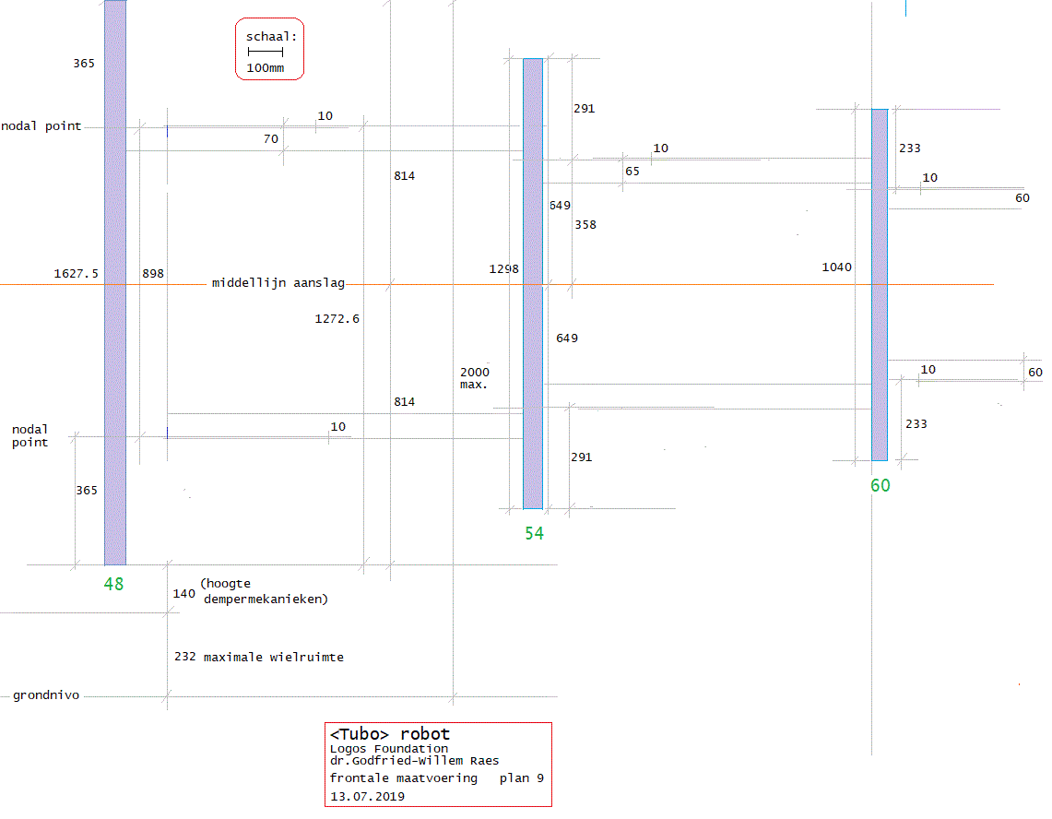Viewport: 1052px width, 819px height.
Task: Click the grondnivo label
Action: pos(45,695)
